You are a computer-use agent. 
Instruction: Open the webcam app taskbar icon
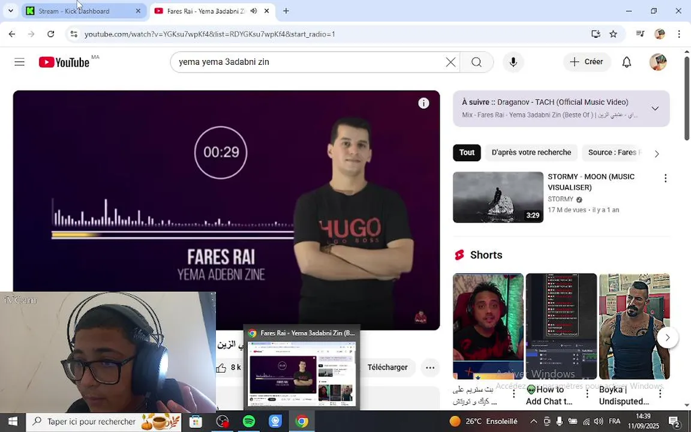pyautogui.click(x=275, y=421)
